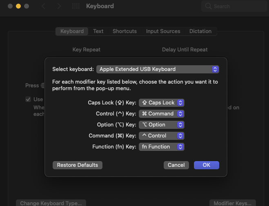The width and height of the screenshot is (269, 206).
Task: Confirm with the OK button
Action: tap(206, 165)
